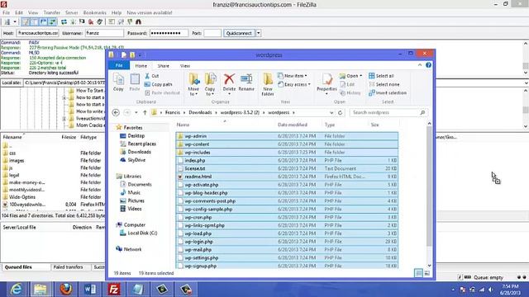Viewport: 529px width, 297px height.
Task: Open Firefox from the taskbar
Action: [x=66, y=290]
